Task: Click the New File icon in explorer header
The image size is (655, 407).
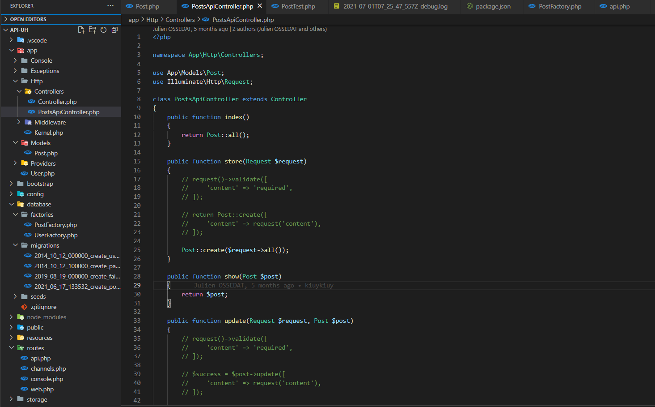Action: coord(81,30)
